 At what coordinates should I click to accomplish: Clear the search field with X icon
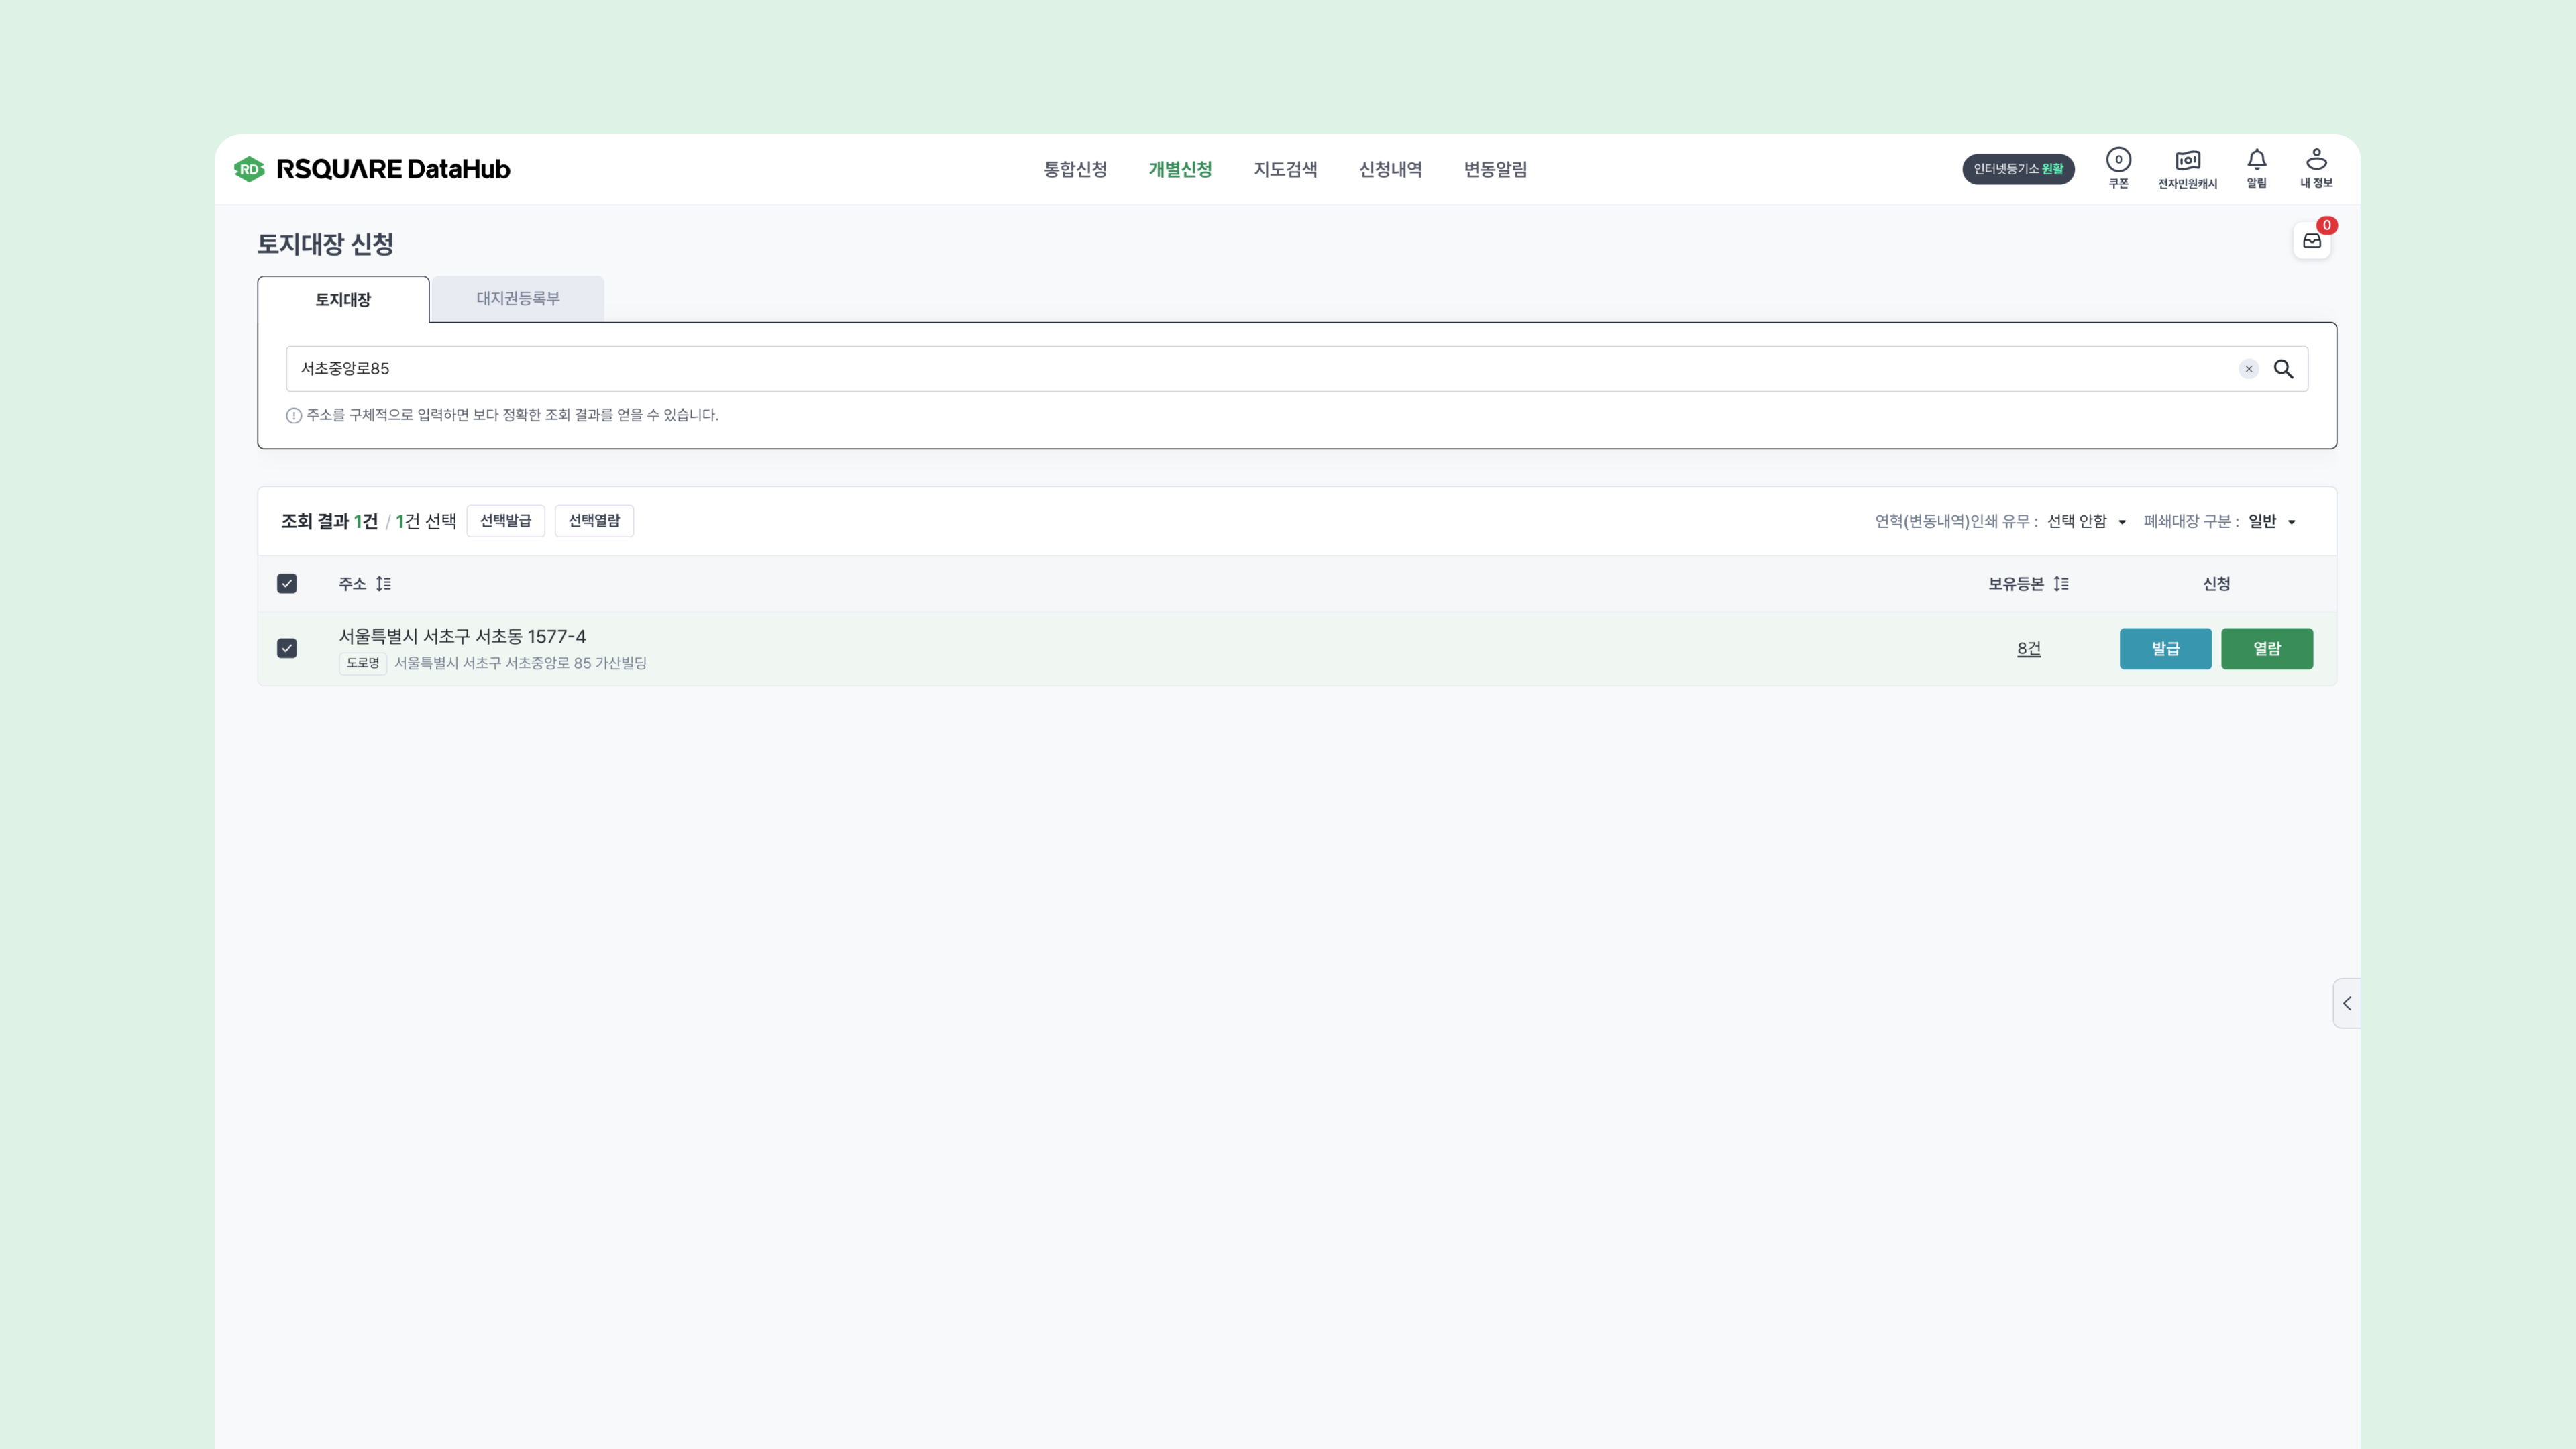tap(2248, 369)
